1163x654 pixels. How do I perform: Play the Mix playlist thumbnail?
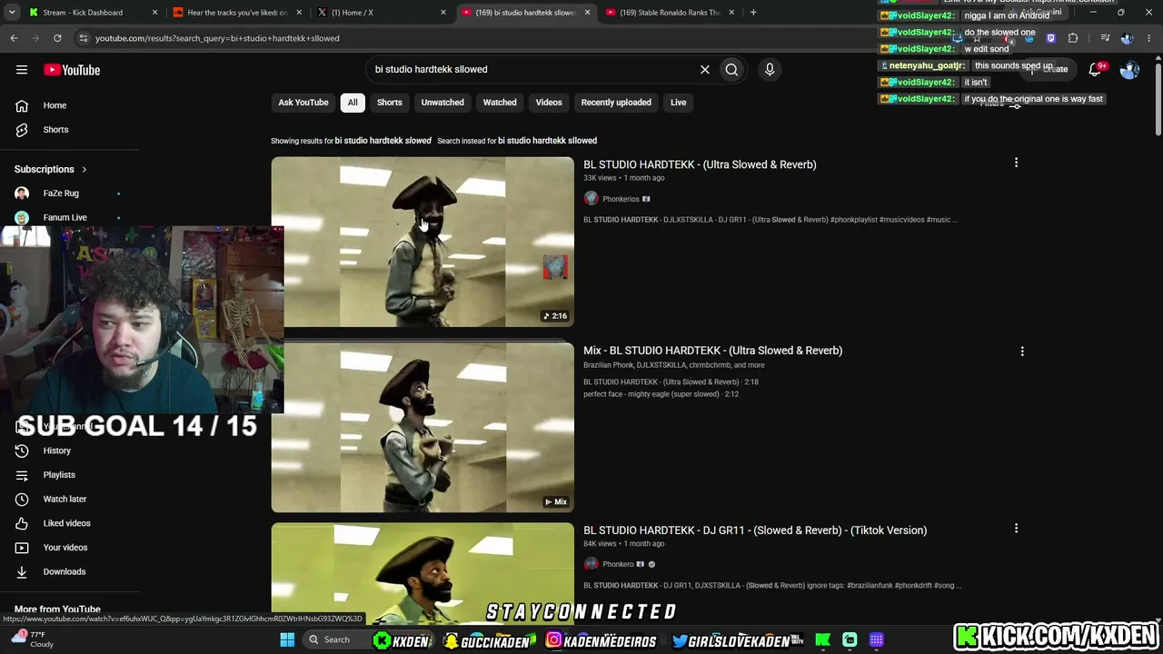[422, 427]
